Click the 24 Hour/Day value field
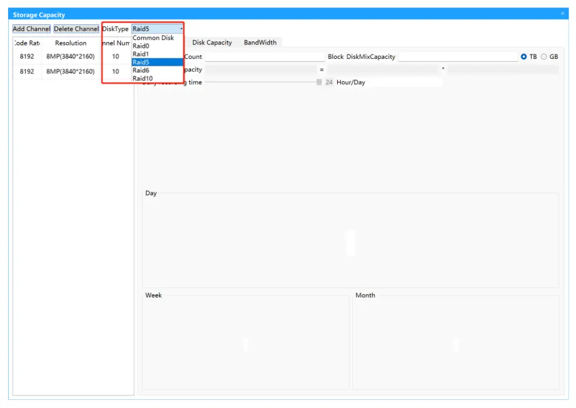This screenshot has width=576, height=408. coord(329,82)
